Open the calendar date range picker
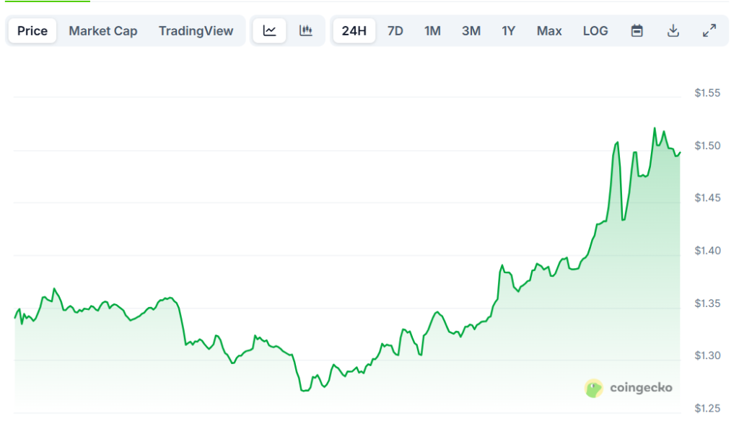This screenshot has width=739, height=426. (637, 31)
